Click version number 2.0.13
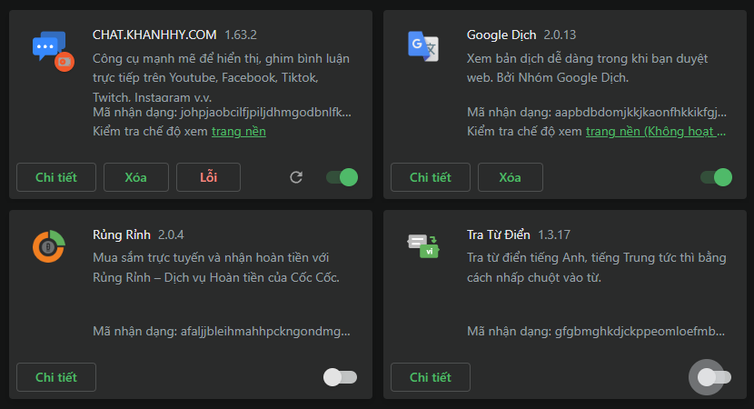The image size is (754, 409). click(560, 35)
